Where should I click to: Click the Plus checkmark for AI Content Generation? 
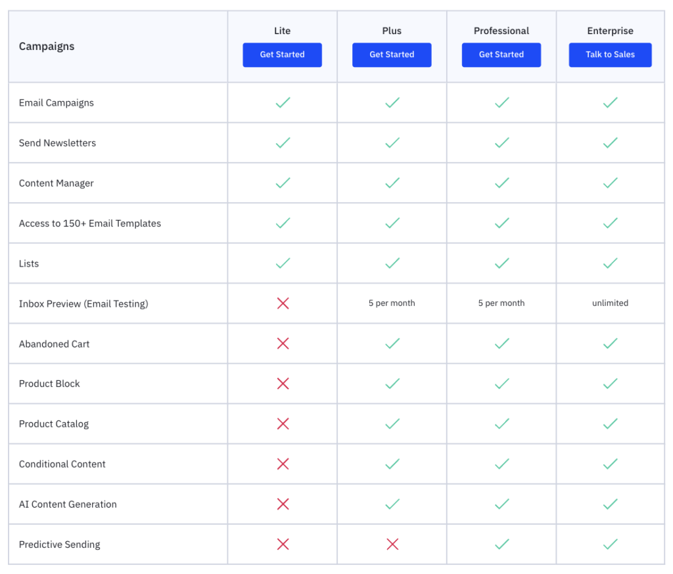click(x=392, y=504)
